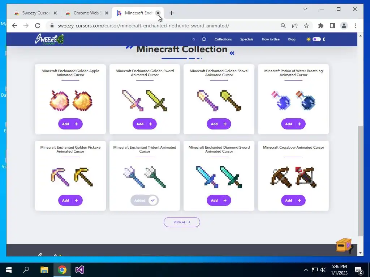Click the scrollbar down arrow

360,253
